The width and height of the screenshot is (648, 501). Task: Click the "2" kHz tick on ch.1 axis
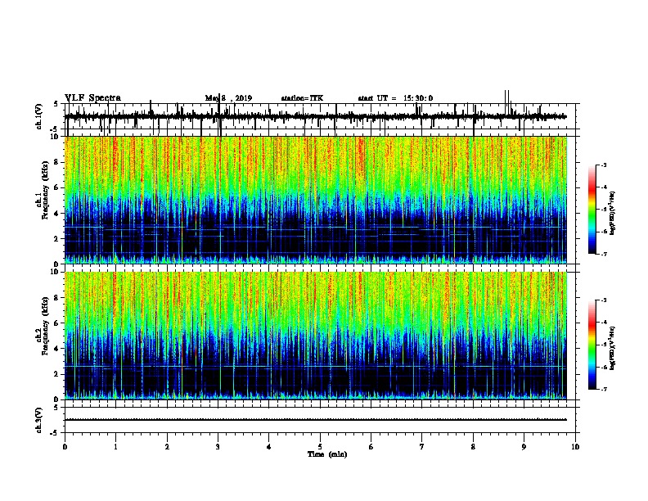tap(57, 239)
